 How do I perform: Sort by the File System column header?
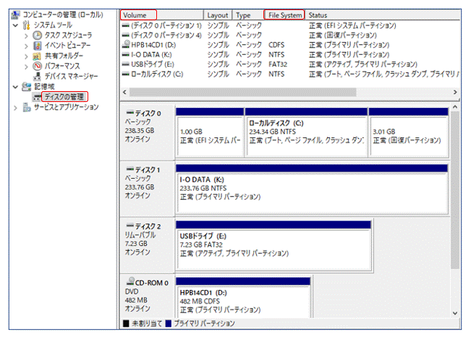284,14
